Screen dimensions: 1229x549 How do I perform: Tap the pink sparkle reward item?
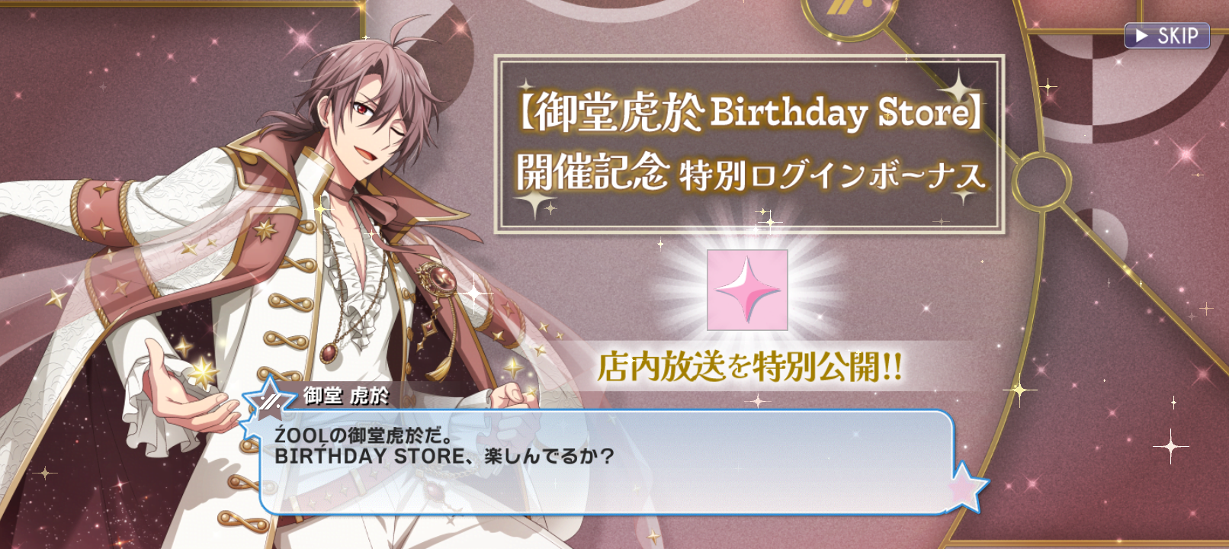(x=747, y=290)
